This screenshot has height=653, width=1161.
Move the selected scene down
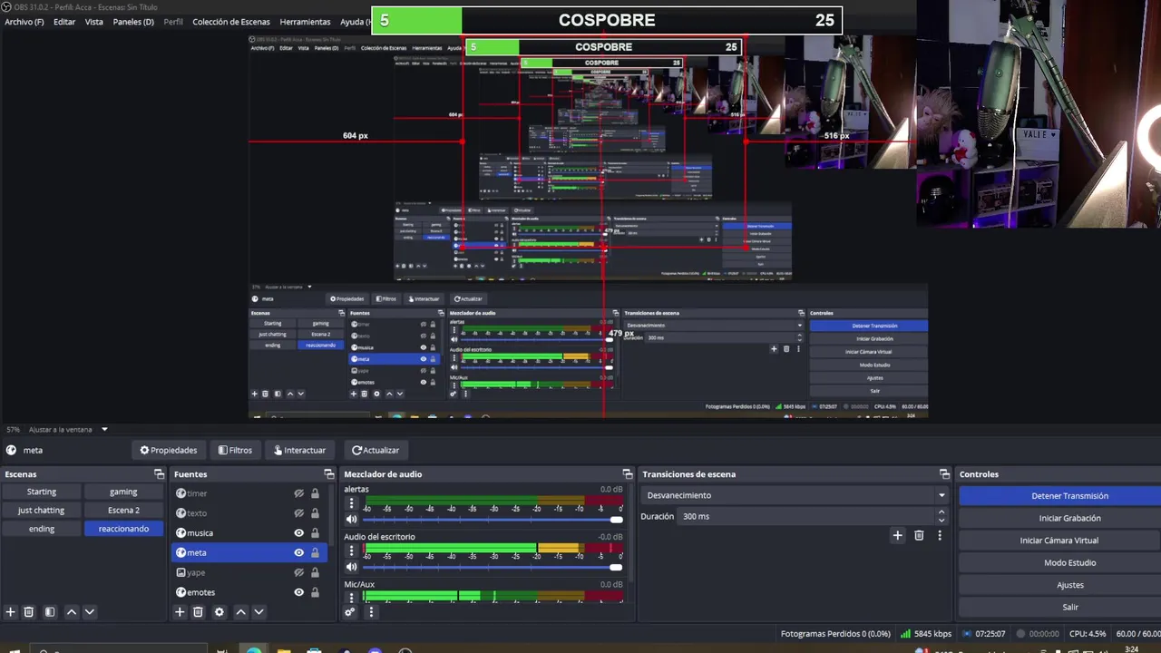point(89,612)
